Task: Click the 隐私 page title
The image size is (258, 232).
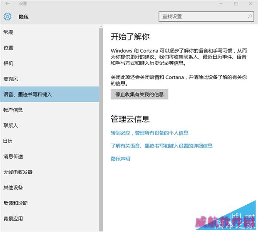Action: (x=24, y=17)
